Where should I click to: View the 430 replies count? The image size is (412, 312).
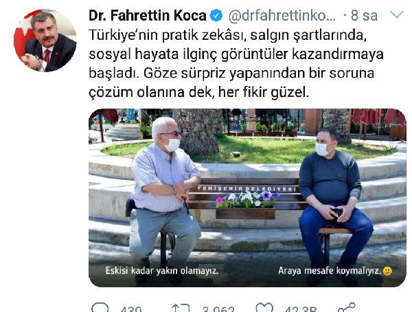[131, 309]
